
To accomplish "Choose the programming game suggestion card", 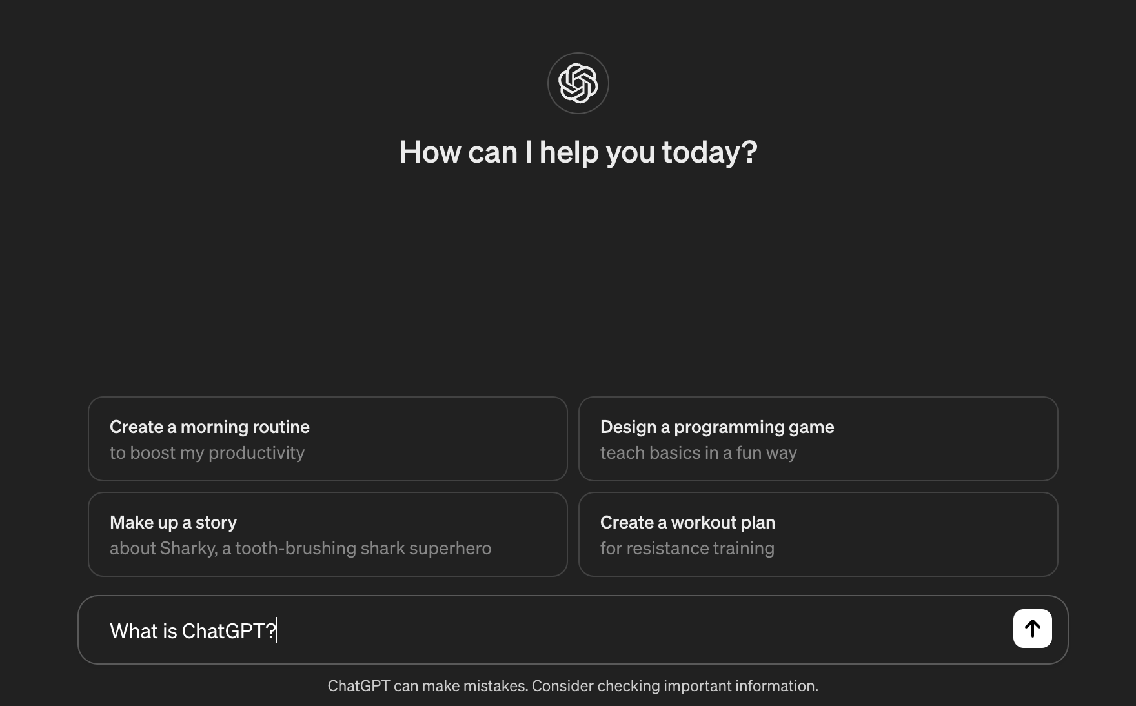I will (818, 439).
